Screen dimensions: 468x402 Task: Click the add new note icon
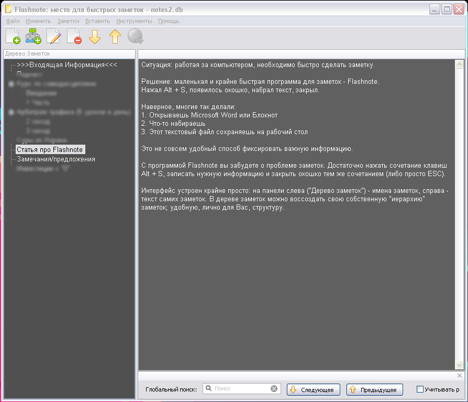click(x=13, y=37)
